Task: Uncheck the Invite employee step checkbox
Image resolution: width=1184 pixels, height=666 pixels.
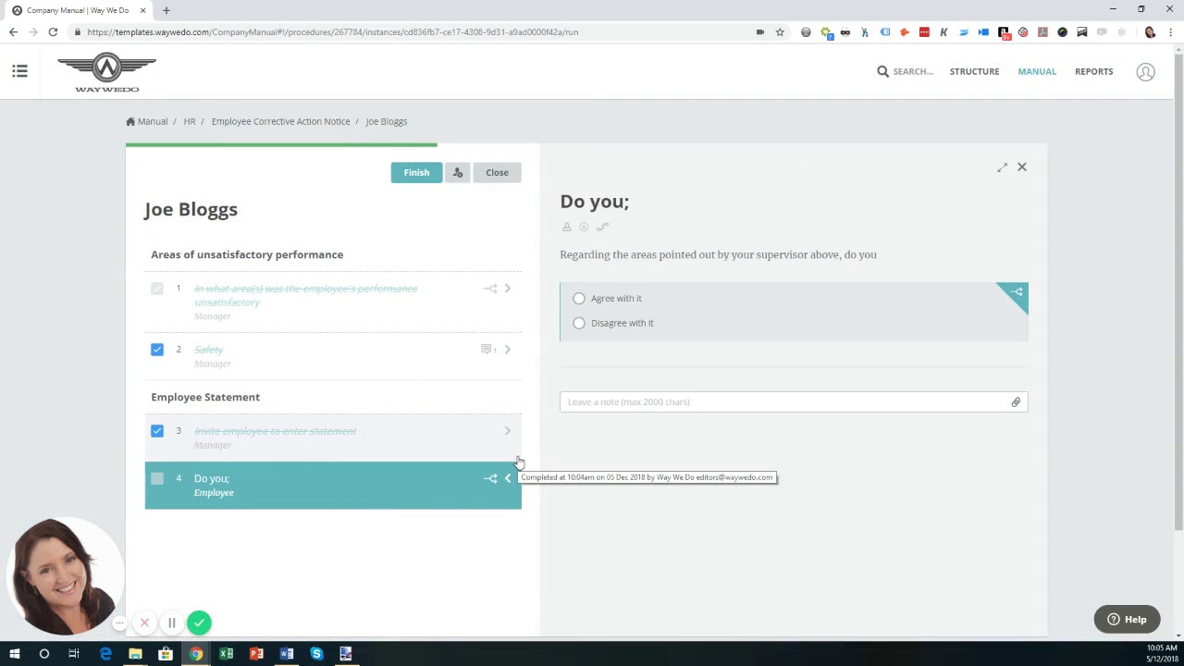Action: [157, 431]
